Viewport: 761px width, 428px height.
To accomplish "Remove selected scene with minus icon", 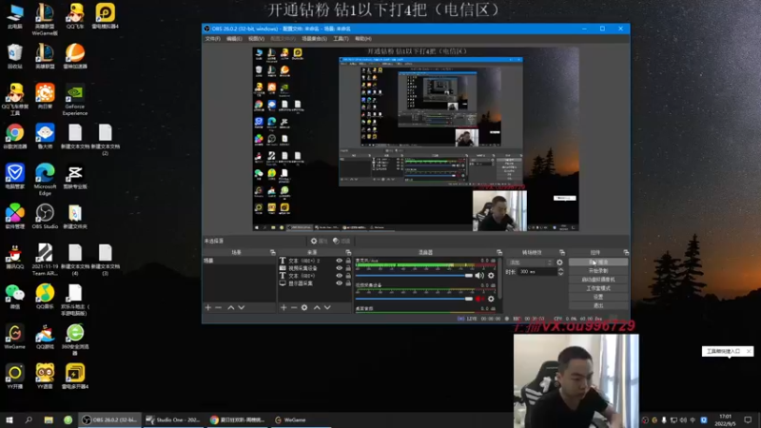I will tap(219, 307).
